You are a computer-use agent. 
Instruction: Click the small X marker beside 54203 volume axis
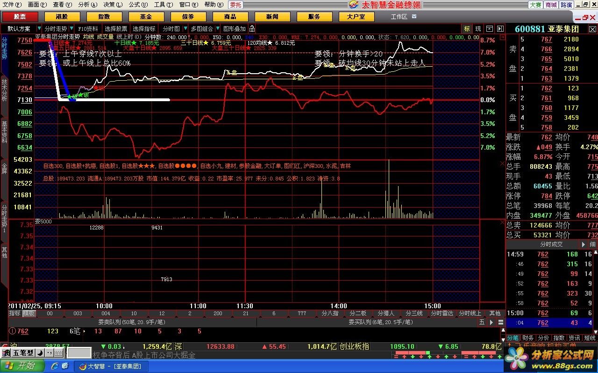(x=502, y=164)
